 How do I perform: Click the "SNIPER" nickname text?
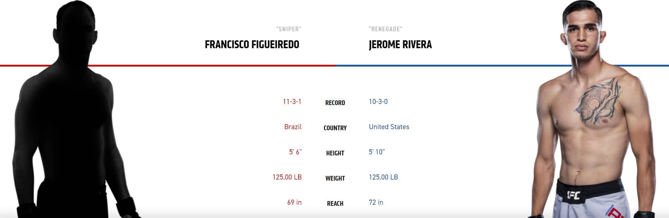[288, 29]
